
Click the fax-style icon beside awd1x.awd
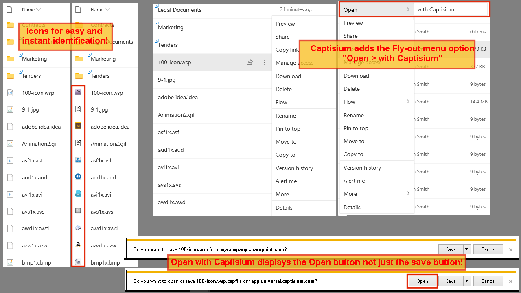point(79,228)
